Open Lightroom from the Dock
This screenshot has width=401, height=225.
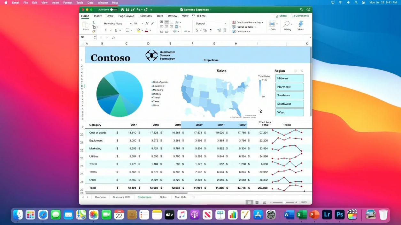pyautogui.click(x=327, y=215)
